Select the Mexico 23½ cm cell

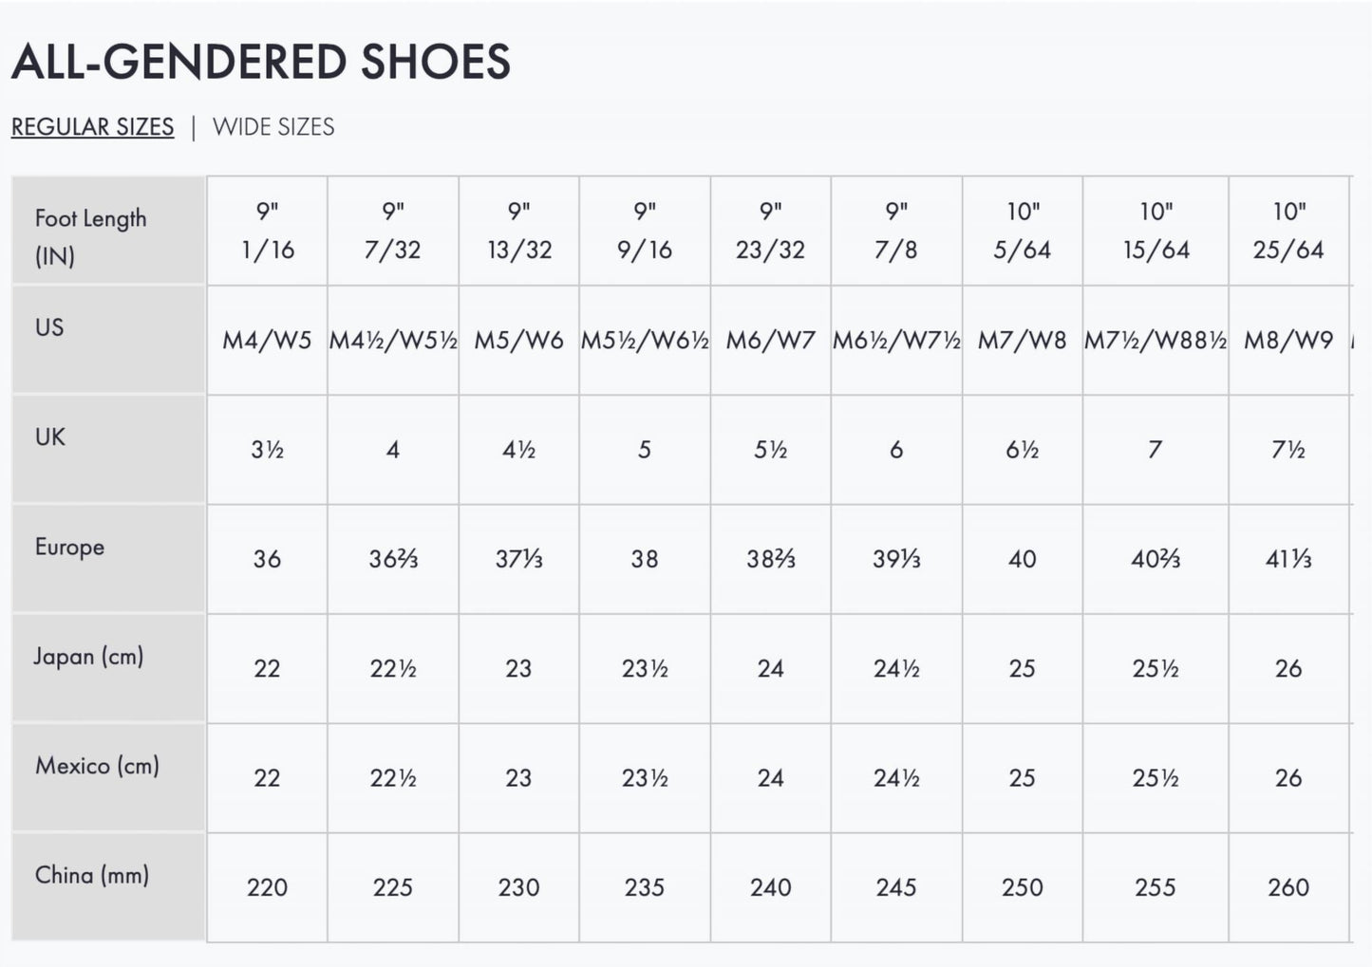pos(644,777)
